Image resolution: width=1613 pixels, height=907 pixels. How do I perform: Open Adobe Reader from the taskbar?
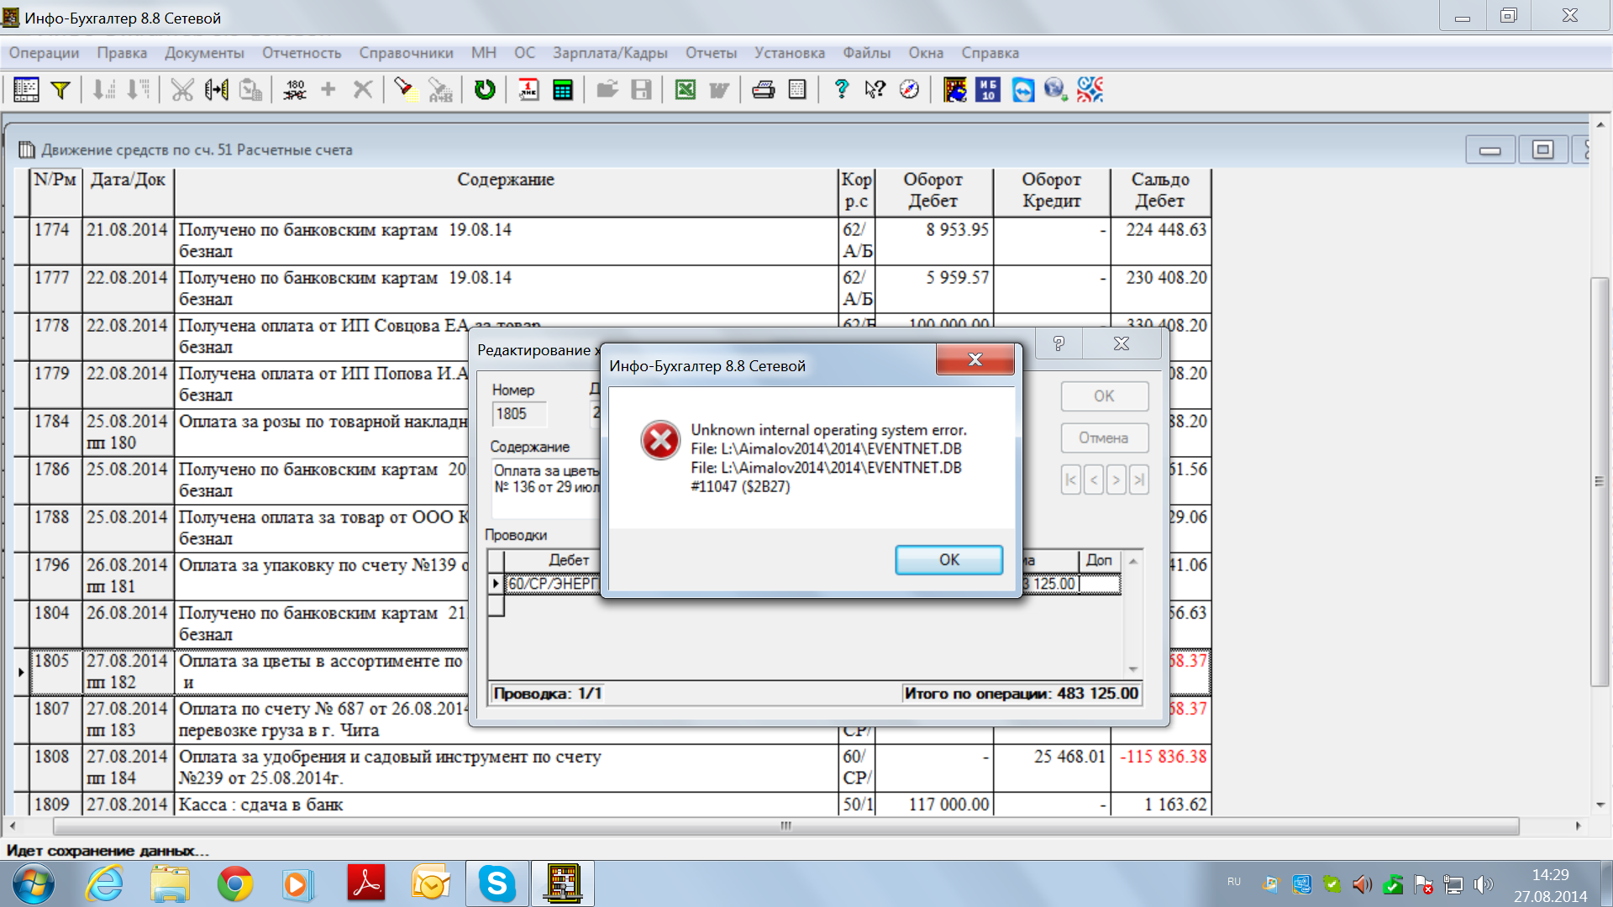(365, 883)
